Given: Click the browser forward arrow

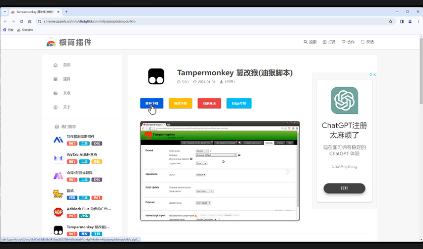Looking at the screenshot, I should (x=13, y=21).
